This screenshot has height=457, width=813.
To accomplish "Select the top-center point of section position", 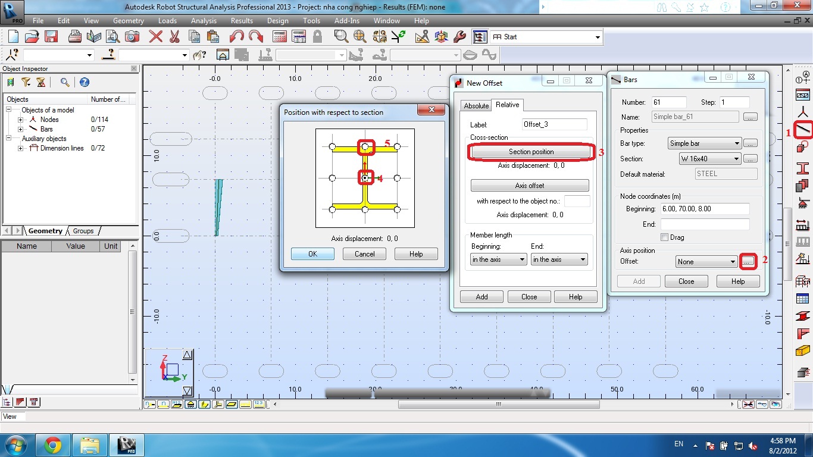I will [365, 146].
